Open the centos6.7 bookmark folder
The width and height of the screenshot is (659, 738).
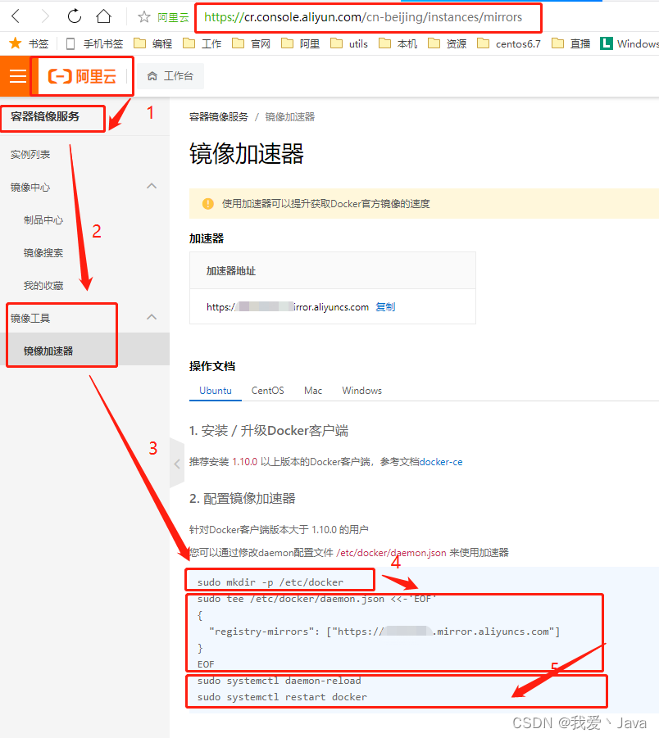(509, 43)
